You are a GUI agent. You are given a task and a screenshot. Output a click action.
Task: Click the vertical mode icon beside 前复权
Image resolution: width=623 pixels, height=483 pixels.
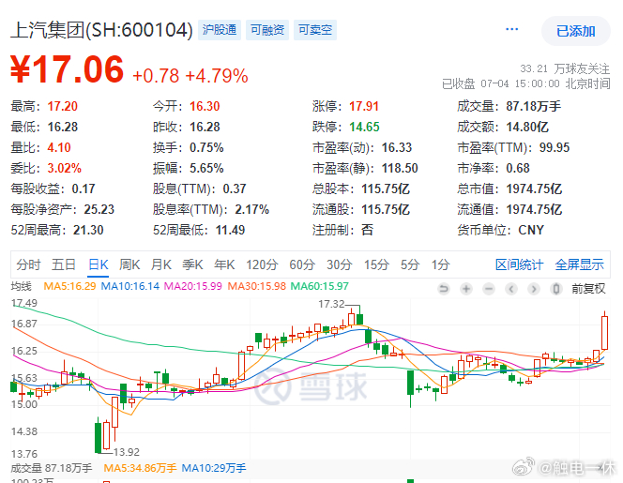pyautogui.click(x=556, y=289)
